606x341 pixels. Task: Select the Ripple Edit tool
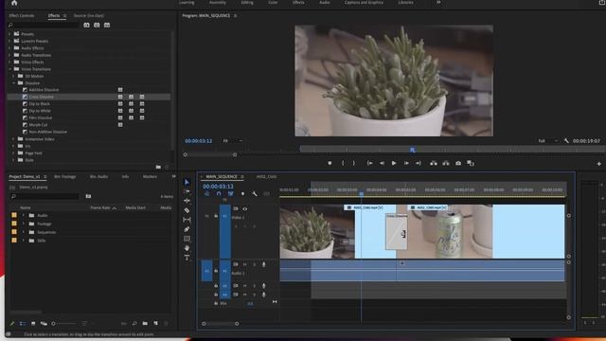(187, 201)
